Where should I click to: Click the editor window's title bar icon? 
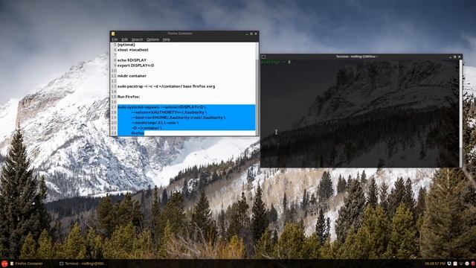pyautogui.click(x=112, y=33)
